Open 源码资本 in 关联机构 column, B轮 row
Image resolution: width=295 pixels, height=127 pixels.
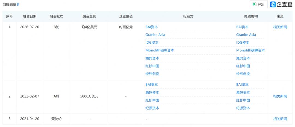tap(243, 58)
